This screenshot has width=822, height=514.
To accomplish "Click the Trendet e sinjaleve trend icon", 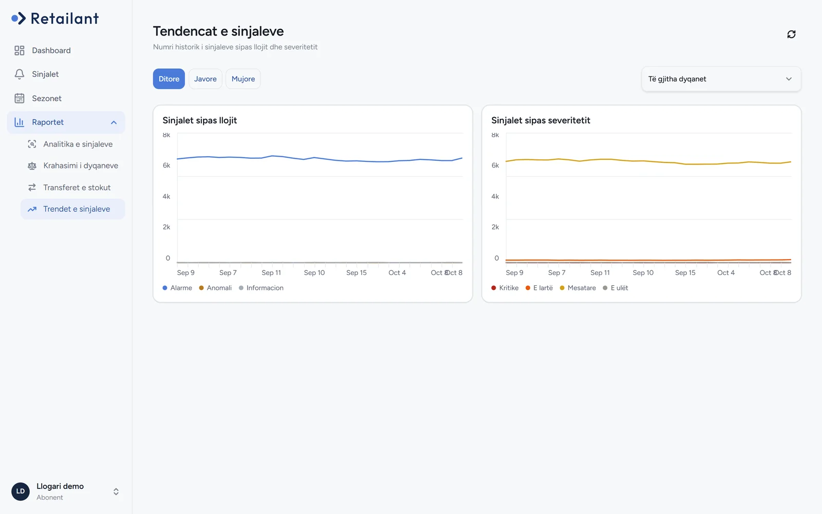I will [32, 209].
